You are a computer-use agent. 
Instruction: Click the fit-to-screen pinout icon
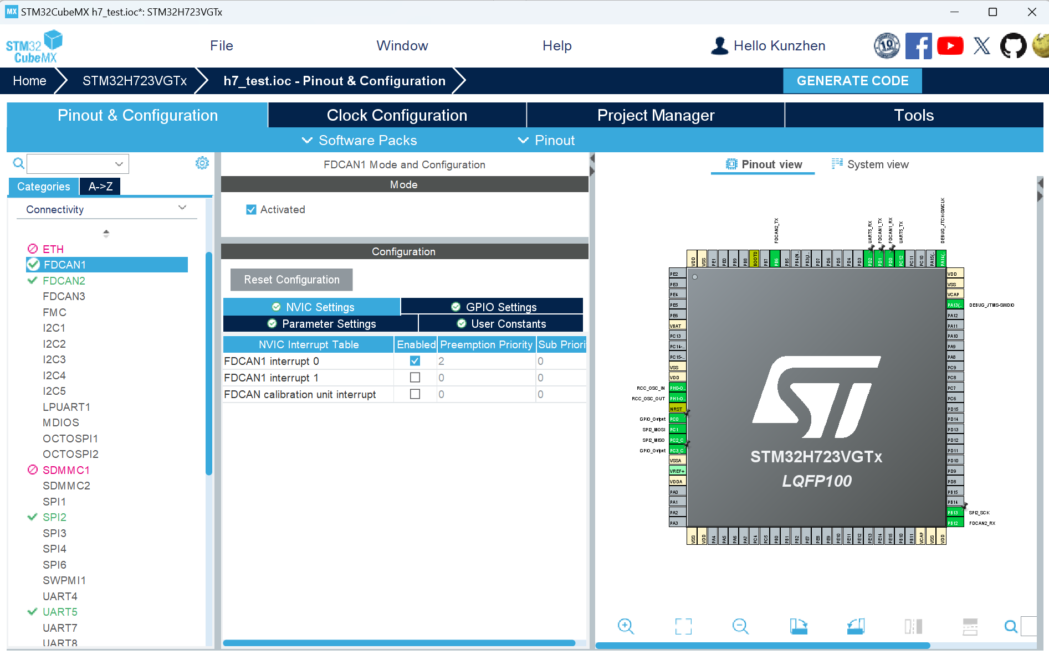click(683, 626)
